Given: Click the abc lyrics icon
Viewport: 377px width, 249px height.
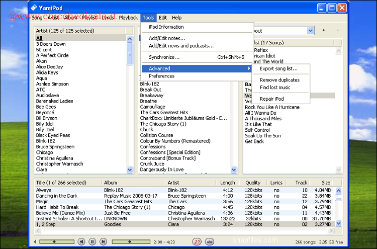Looking at the screenshot, I should [x=209, y=242].
